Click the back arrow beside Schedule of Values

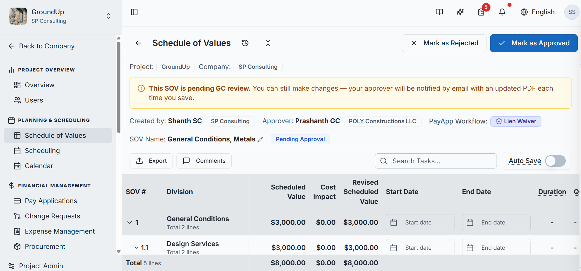138,43
